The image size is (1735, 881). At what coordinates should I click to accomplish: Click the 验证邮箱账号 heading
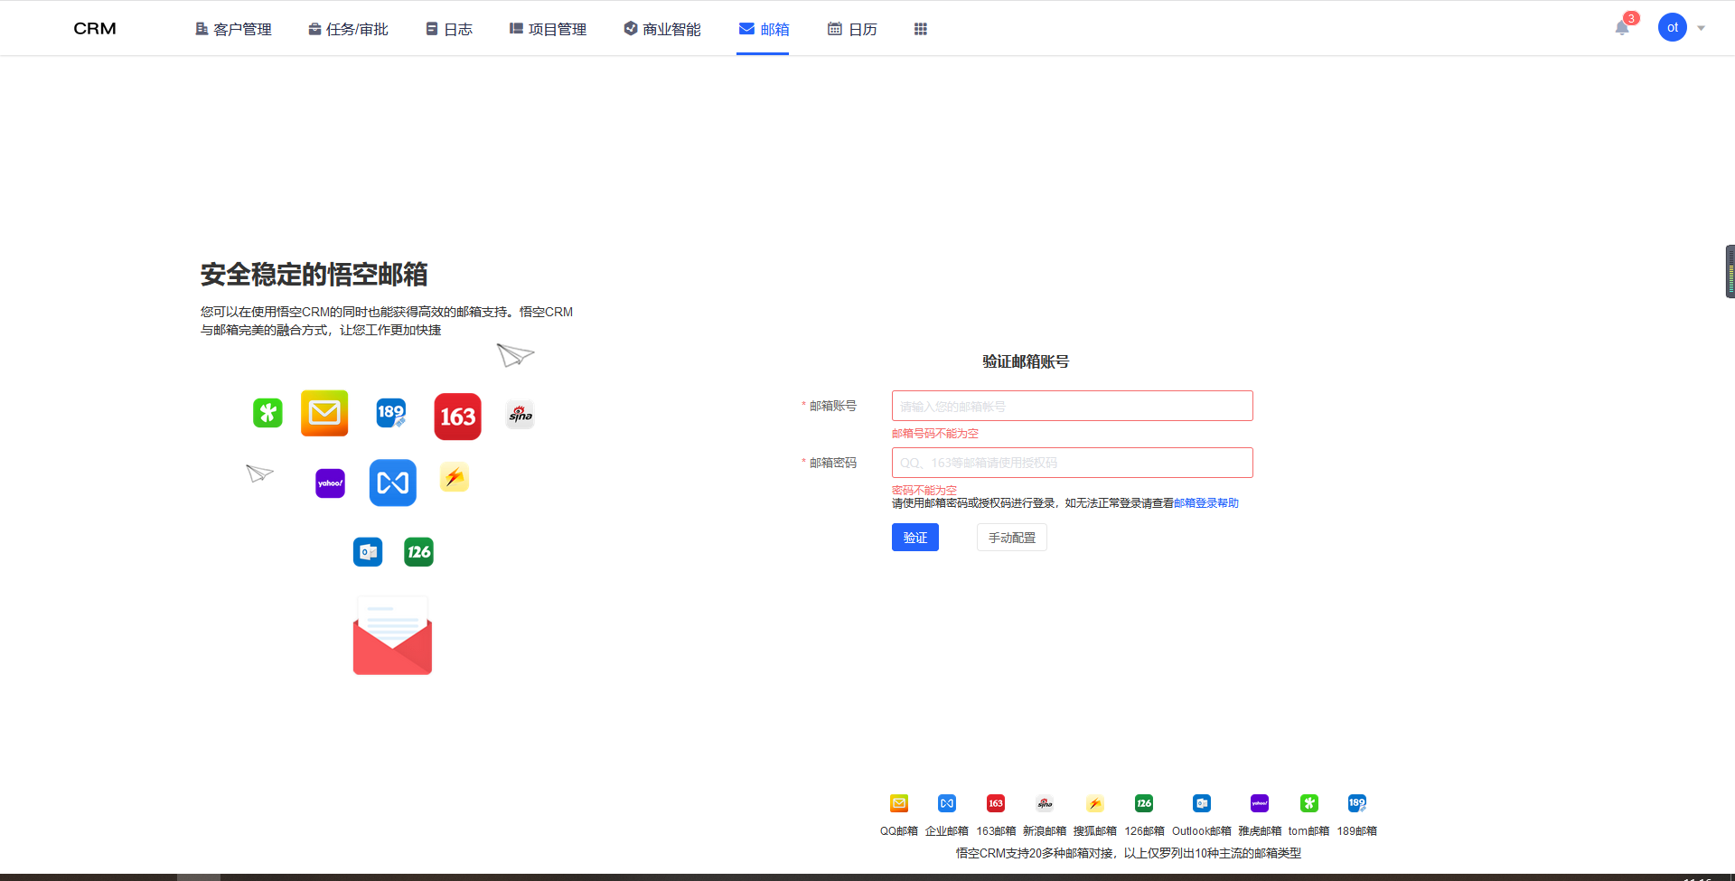tap(1026, 361)
